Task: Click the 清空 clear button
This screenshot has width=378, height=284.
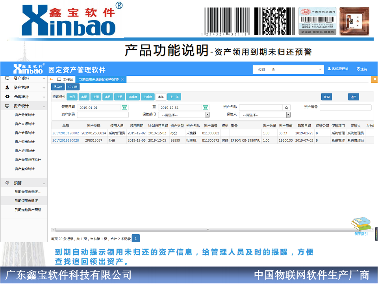Action: pos(354,97)
